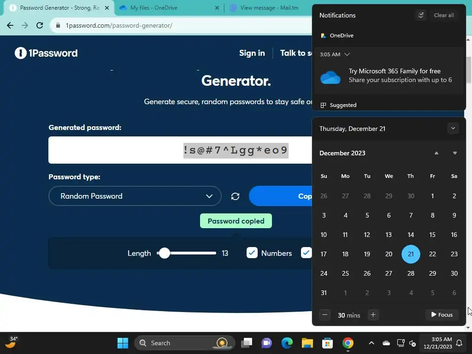Open Microsoft Store from the taskbar

328,343
